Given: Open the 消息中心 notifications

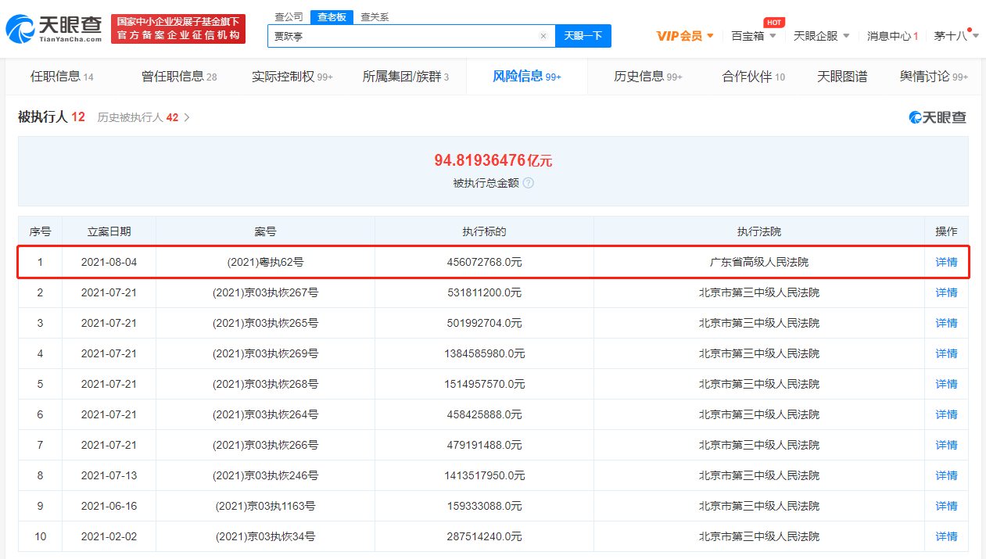Looking at the screenshot, I should coord(892,36).
